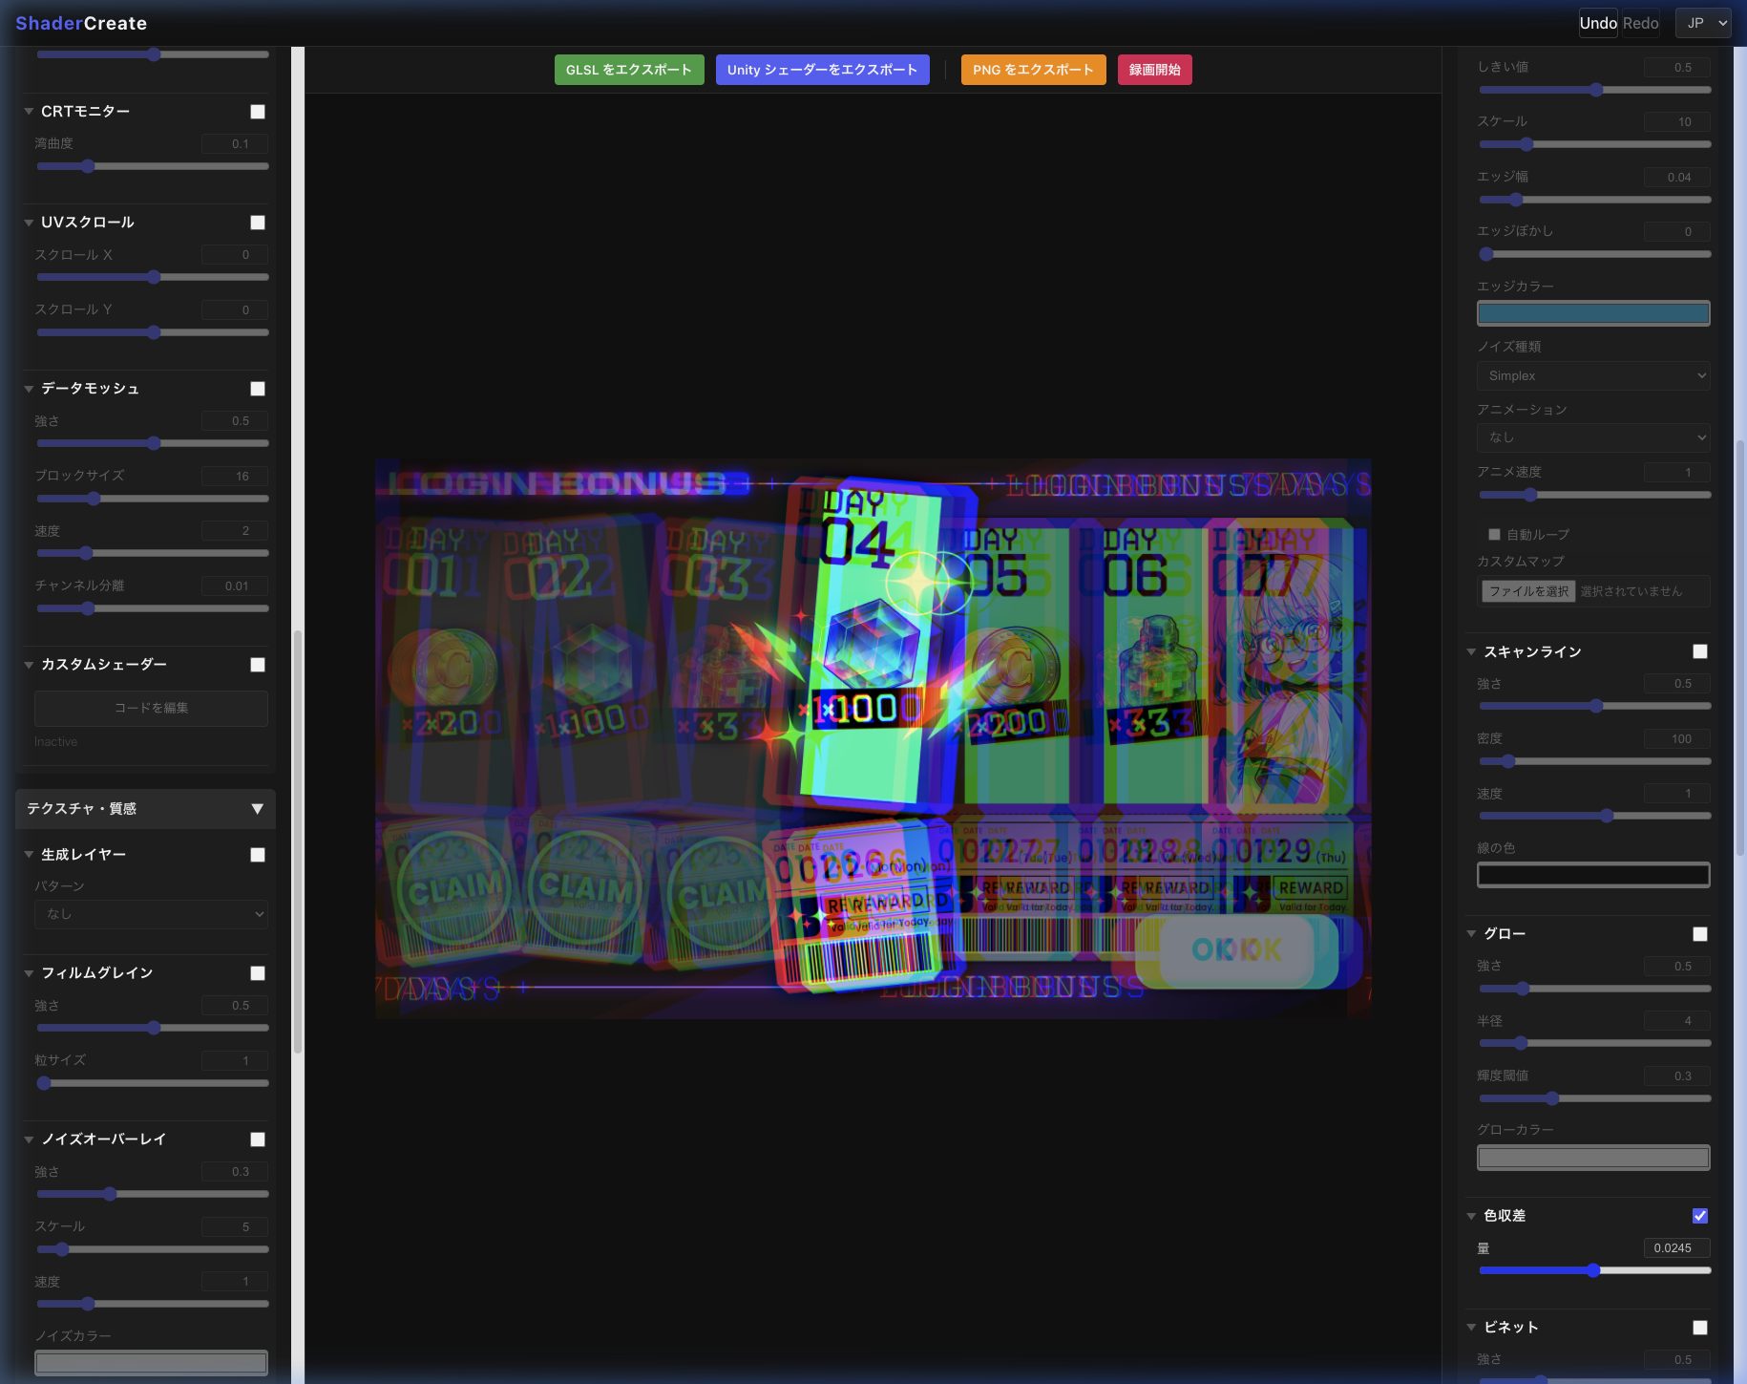Collapse the フィルムグレイン section triangle

point(29,973)
